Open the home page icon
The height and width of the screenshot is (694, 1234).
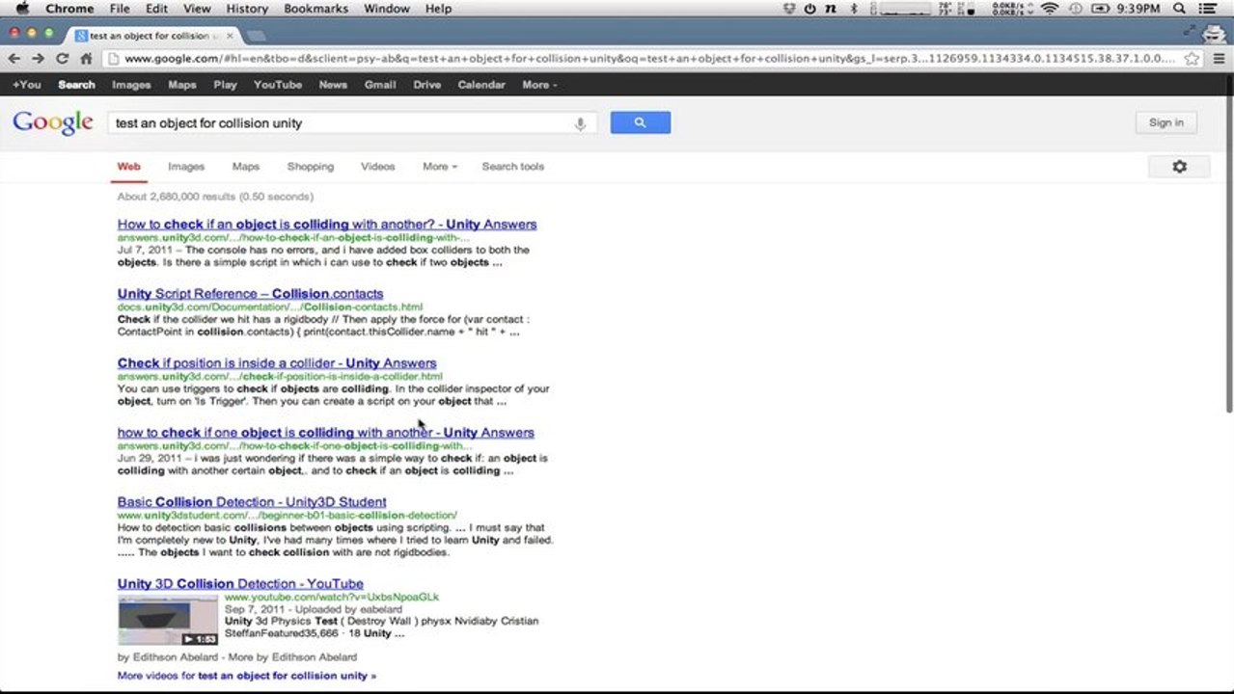86,58
